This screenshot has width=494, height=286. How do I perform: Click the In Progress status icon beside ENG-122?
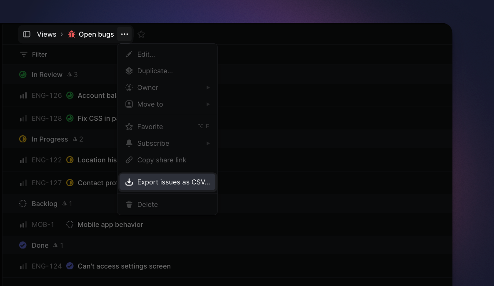(70, 160)
